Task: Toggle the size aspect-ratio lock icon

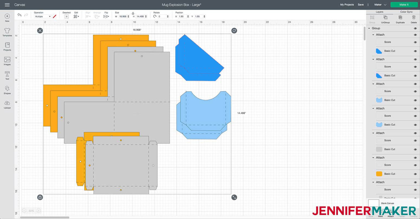Action: pos(133,13)
